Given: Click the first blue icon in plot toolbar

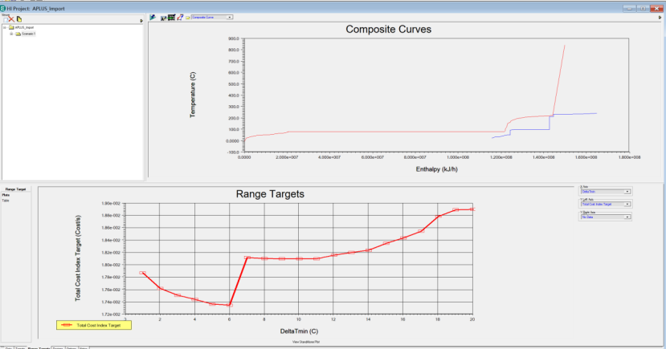Looking at the screenshot, I should [153, 16].
